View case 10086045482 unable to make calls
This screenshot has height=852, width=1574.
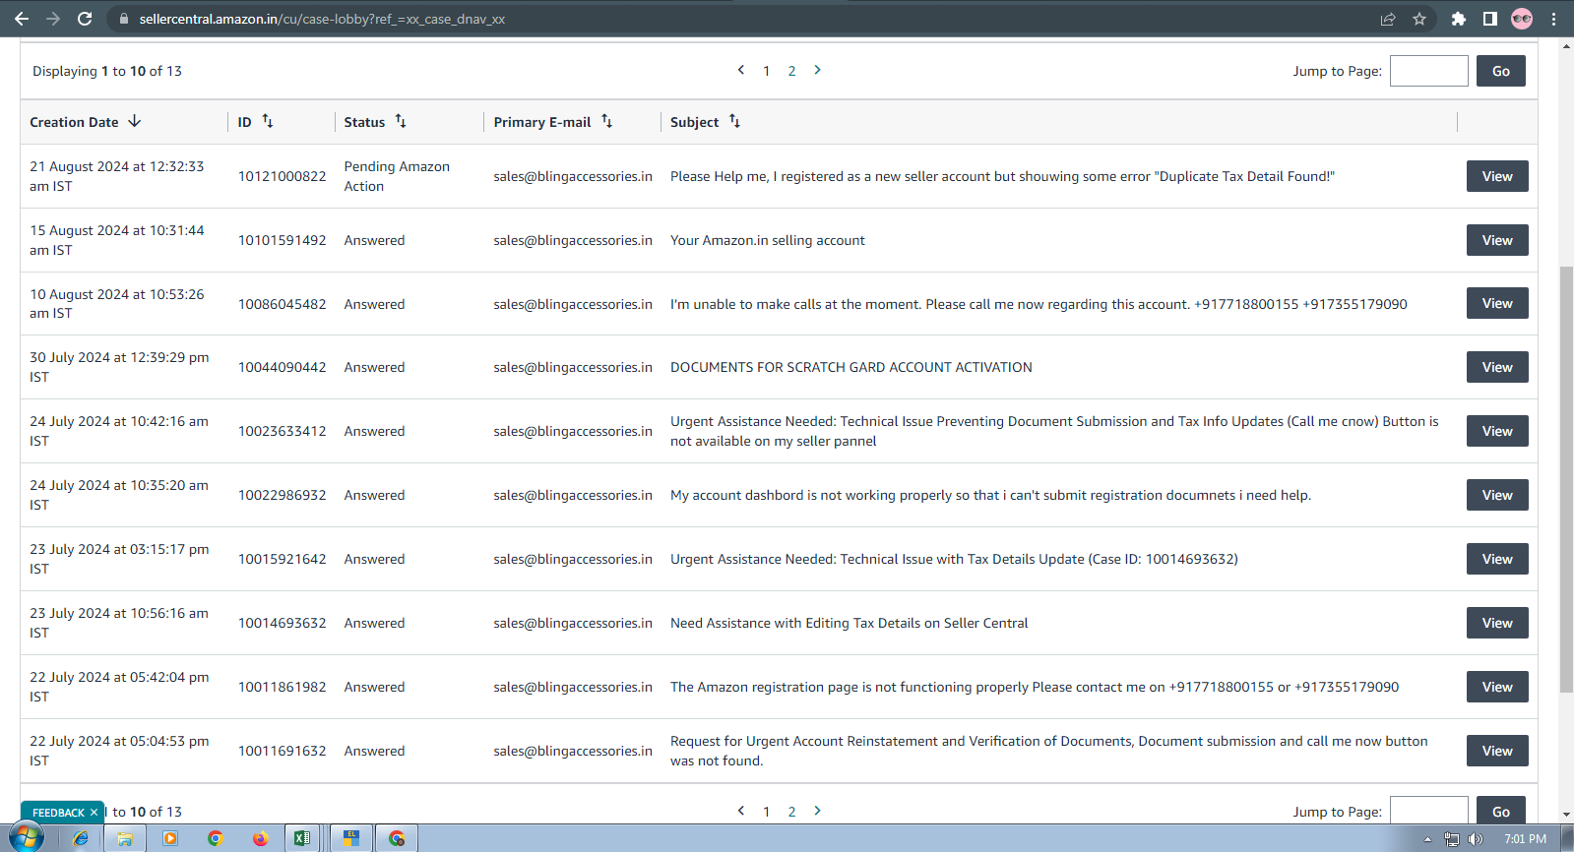point(1497,303)
